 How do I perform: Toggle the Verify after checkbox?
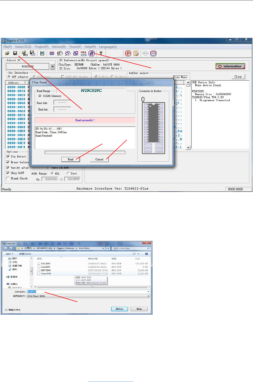[x=8, y=168]
